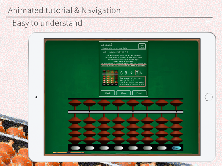Tap the mini abacus illustration in lesson popup
The width and height of the screenshot is (222, 166).
pos(110,78)
